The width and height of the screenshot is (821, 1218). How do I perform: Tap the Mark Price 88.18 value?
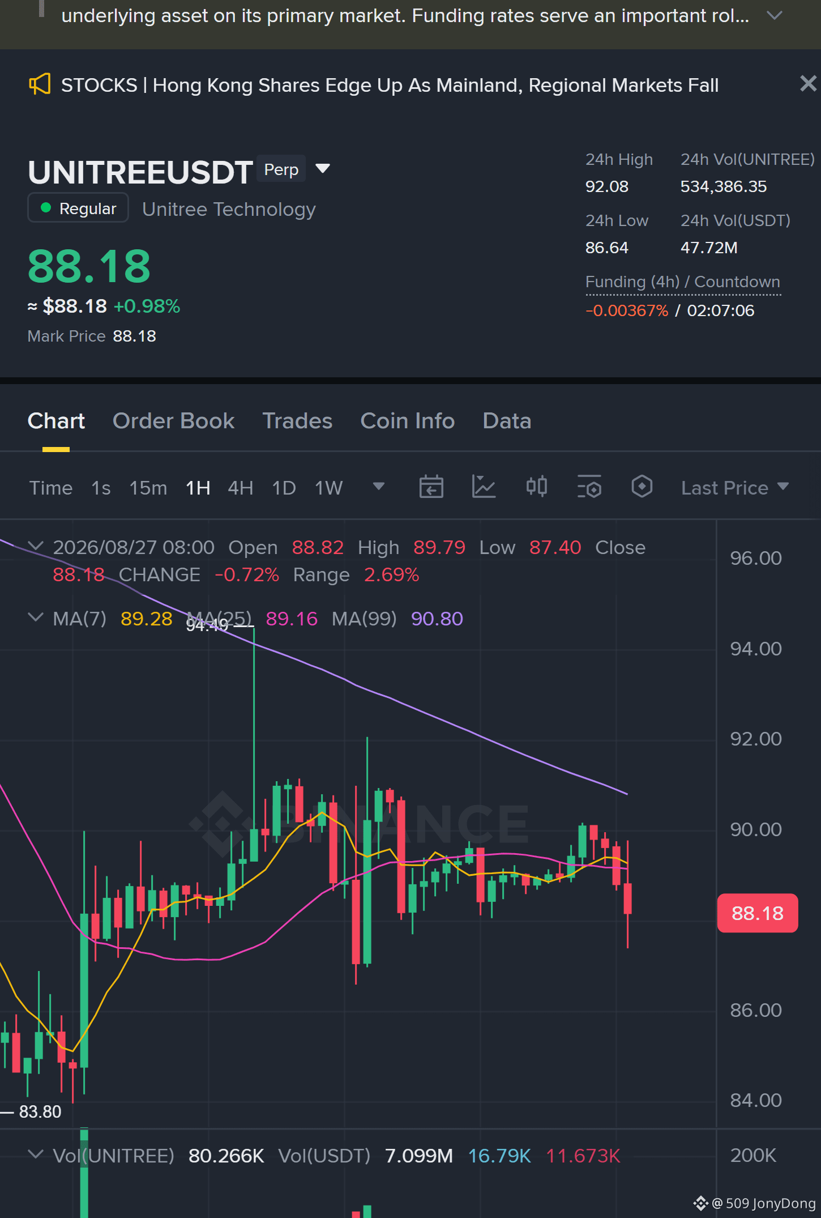pyautogui.click(x=134, y=336)
